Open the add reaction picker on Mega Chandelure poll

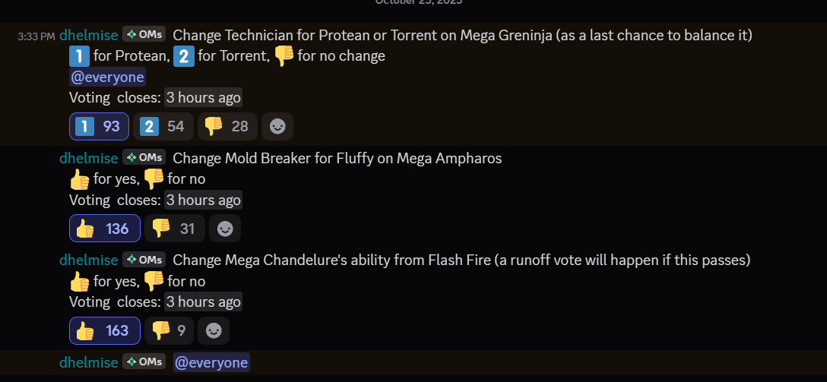(213, 330)
